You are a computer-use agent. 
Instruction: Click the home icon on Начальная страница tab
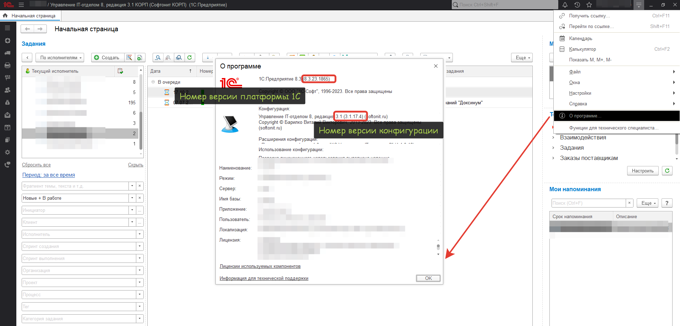tap(5, 16)
